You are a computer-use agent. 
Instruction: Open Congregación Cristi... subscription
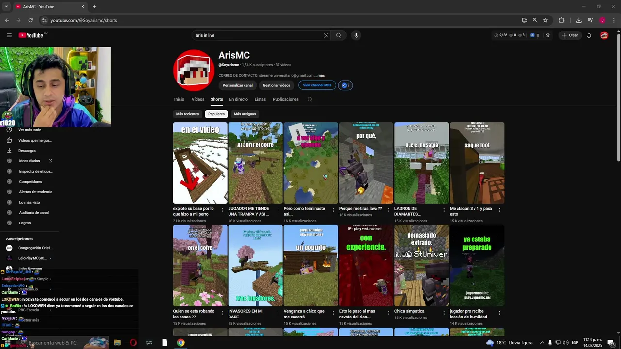click(x=29, y=248)
